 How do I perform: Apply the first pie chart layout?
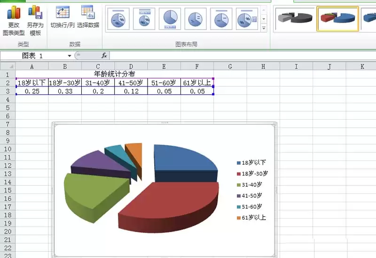pyautogui.click(x=118, y=19)
